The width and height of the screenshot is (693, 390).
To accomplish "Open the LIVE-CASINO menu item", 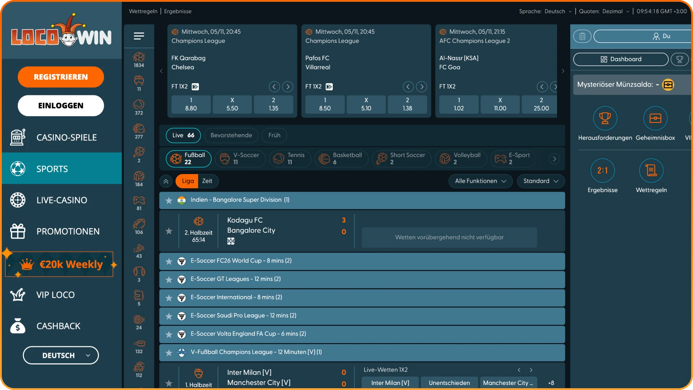I will tap(61, 200).
